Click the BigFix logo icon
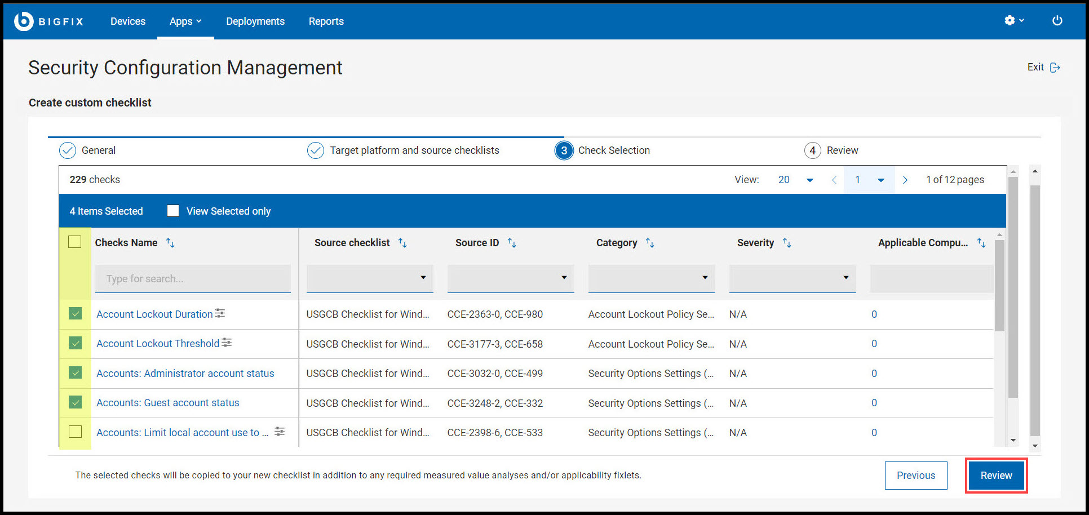Viewport: 1089px width, 515px height. [24, 21]
